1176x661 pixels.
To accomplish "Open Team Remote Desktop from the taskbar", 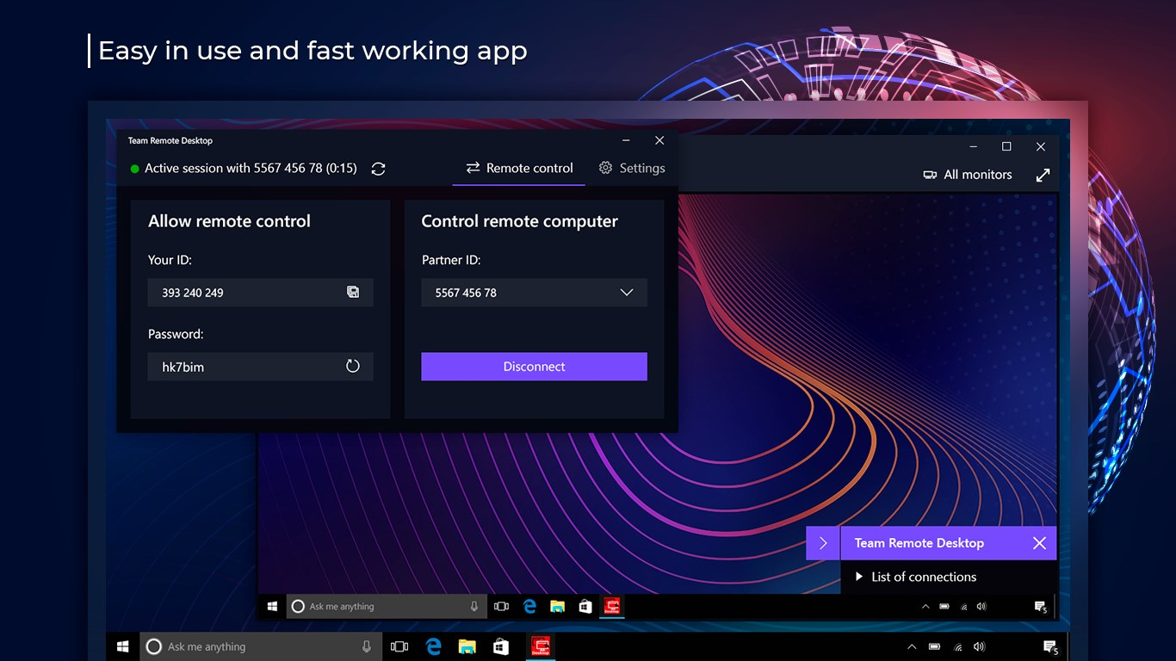I will [x=541, y=646].
